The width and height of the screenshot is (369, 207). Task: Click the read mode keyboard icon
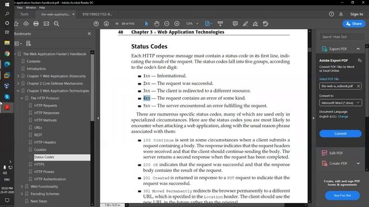tap(220, 24)
